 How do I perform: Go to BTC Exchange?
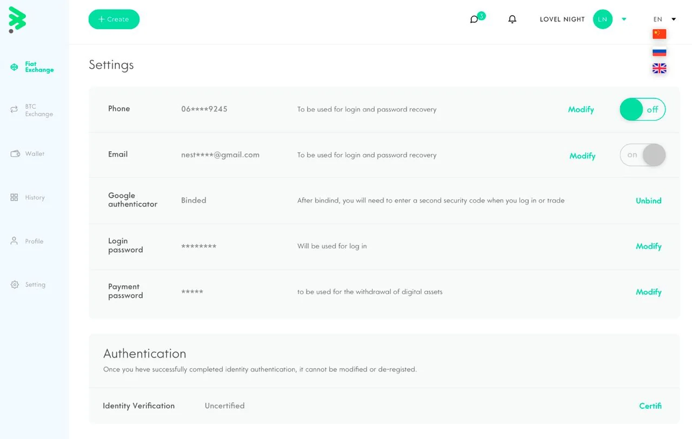[39, 110]
